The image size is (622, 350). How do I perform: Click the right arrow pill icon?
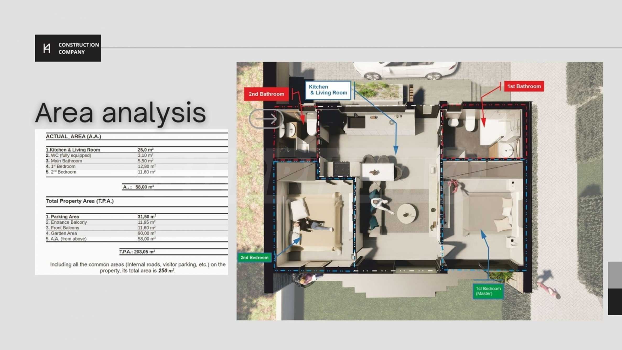pos(266,119)
